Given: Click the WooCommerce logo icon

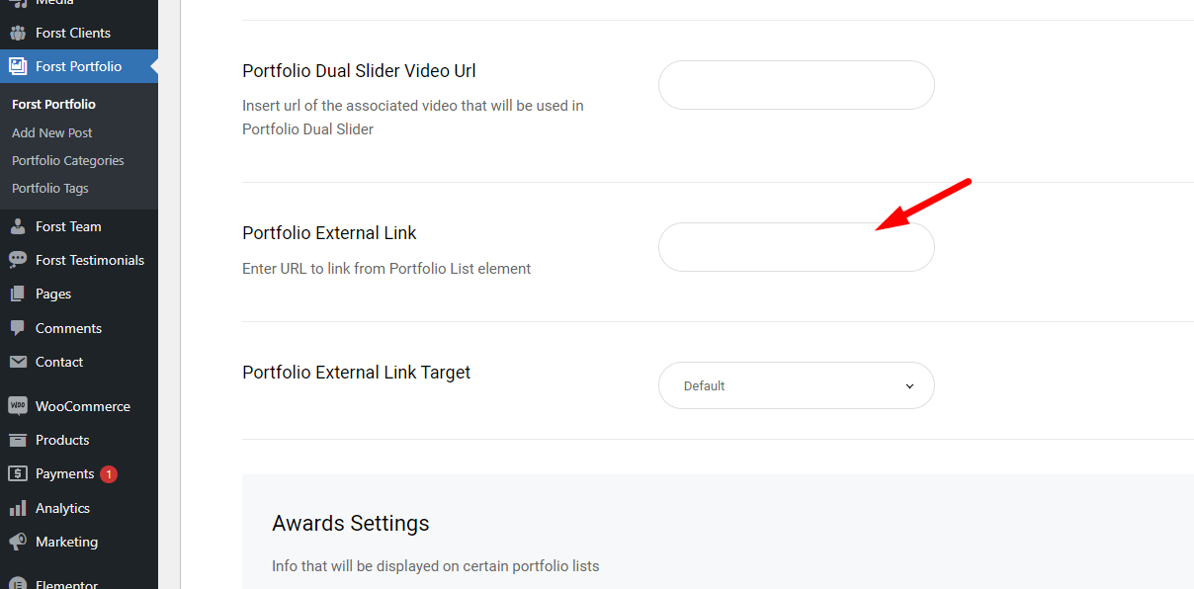Looking at the screenshot, I should click(x=18, y=406).
